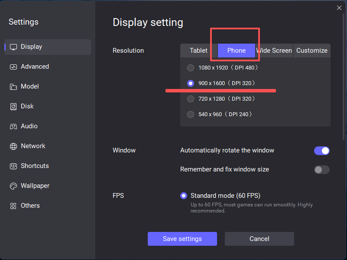This screenshot has height=260, width=347.
Task: Switch to the Wide Screen tab
Action: [x=274, y=51]
